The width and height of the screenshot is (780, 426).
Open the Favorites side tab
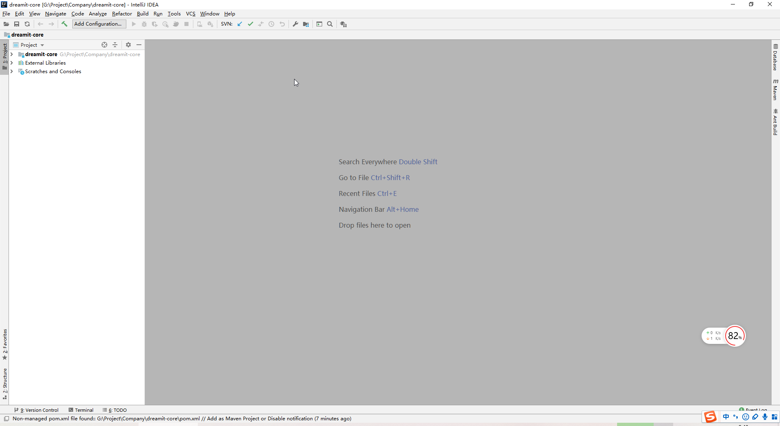click(x=5, y=344)
